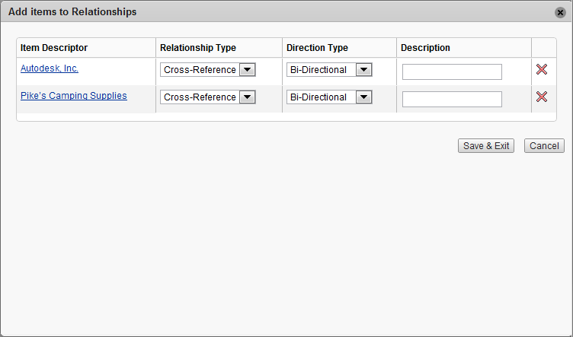Cancel adding relationship items
Image resolution: width=573 pixels, height=337 pixels.
point(544,146)
